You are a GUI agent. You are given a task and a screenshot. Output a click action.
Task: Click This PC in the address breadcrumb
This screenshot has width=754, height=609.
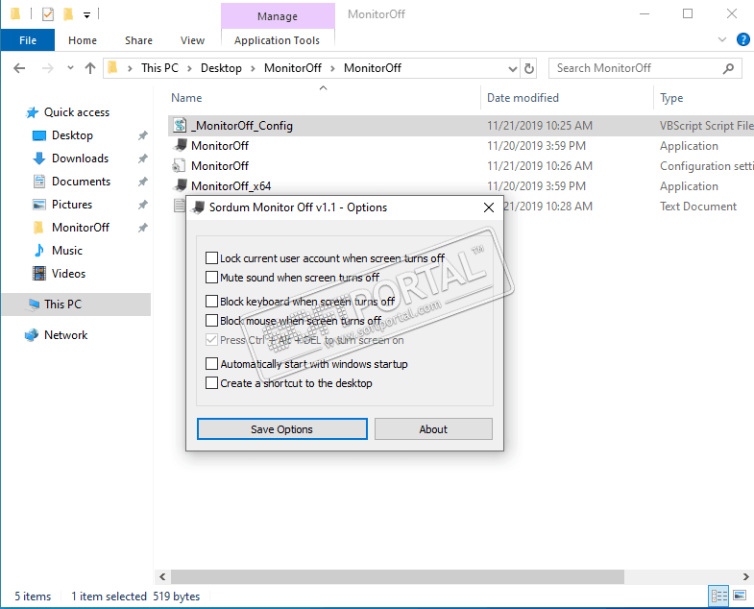coord(159,68)
